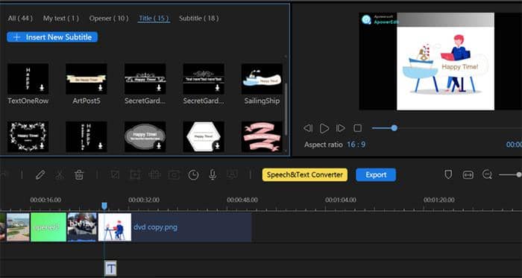Select the TextOneRow title thumbnail

(28, 79)
